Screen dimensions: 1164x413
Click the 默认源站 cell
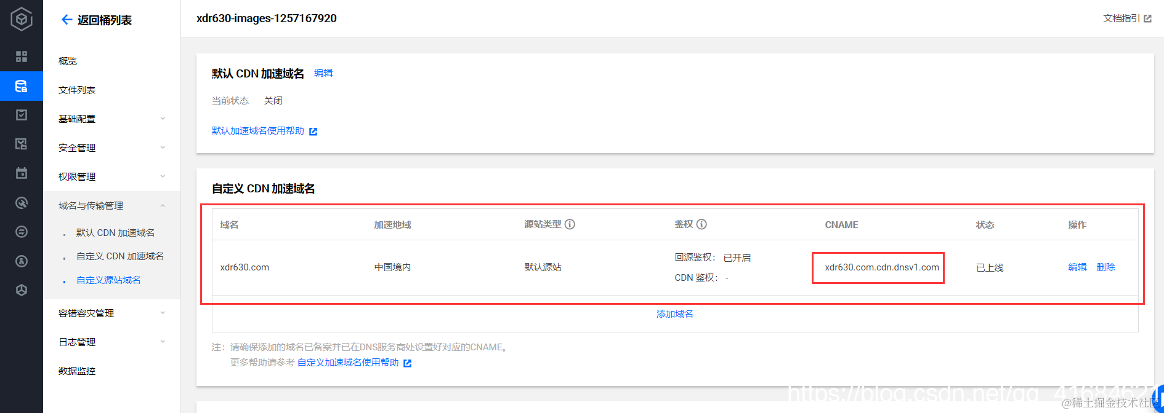543,267
